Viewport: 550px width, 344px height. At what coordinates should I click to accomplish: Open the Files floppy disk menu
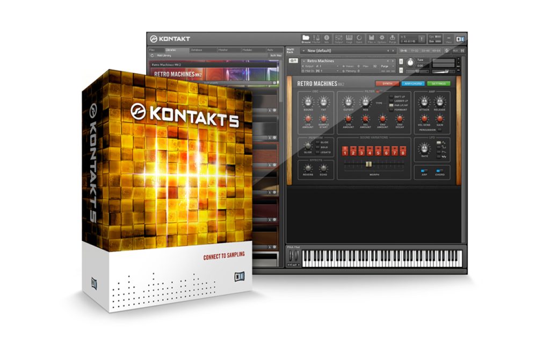tap(371, 38)
